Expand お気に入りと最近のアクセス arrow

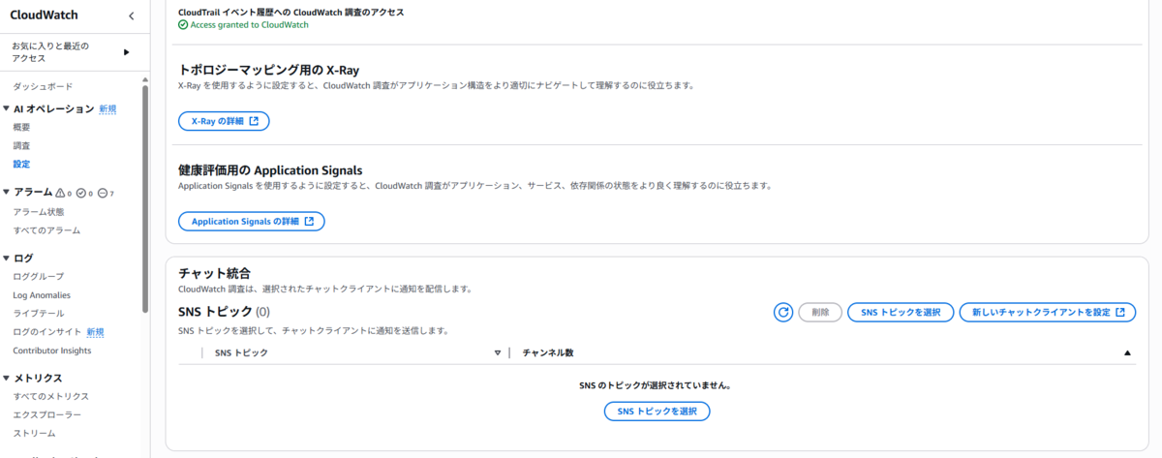tap(126, 52)
